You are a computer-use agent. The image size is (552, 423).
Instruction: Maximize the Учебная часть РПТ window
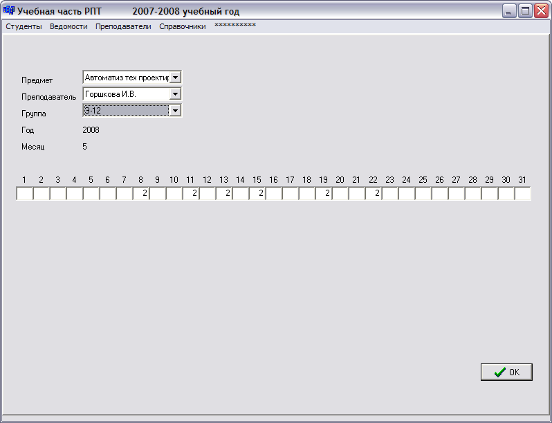[525, 11]
